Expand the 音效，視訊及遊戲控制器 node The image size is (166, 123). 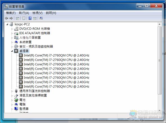pos(12,47)
